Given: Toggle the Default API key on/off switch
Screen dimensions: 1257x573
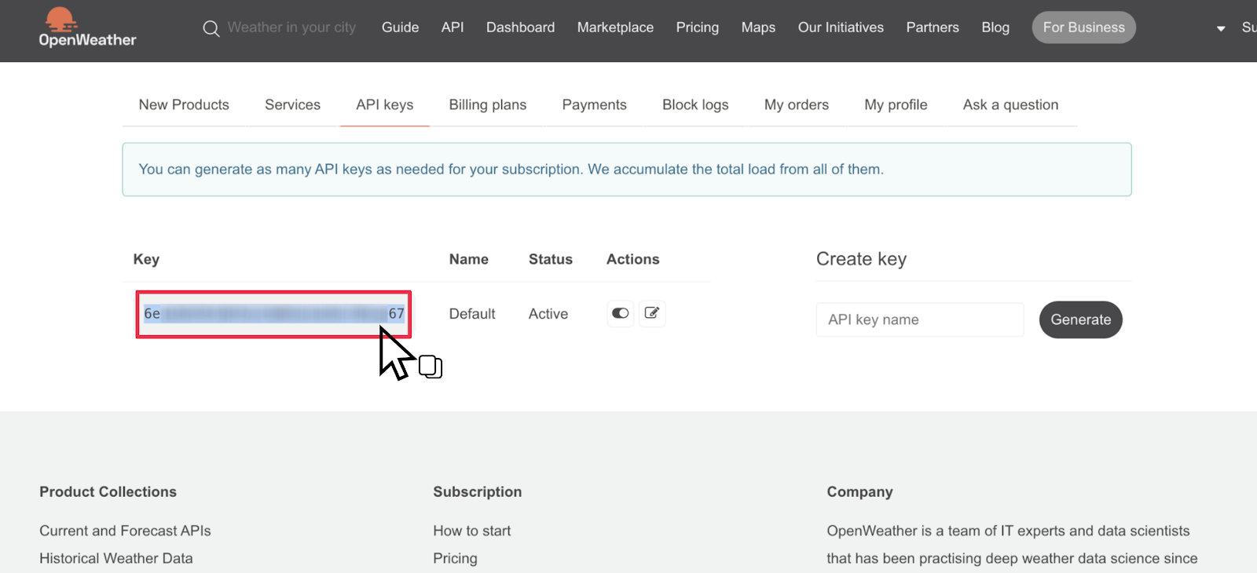Looking at the screenshot, I should (x=621, y=313).
